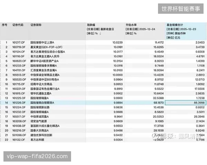
Task: Click the premium value 17.3706
Action: [159, 126]
